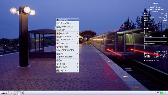Click the Themes icon in the menu
The image size is (168, 95).
[x=57, y=67]
